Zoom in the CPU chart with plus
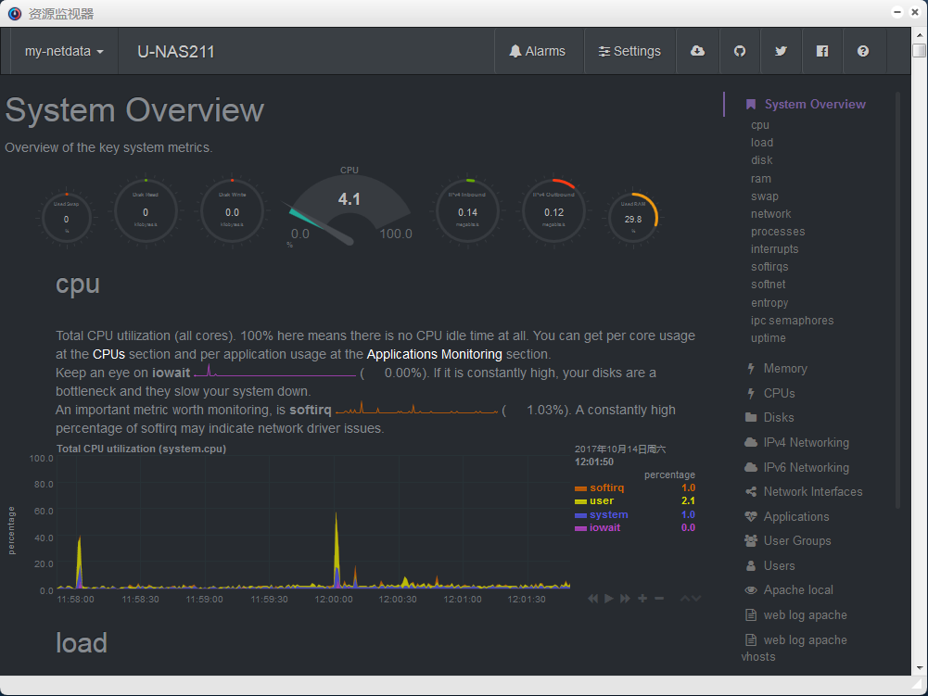The height and width of the screenshot is (696, 928). 642,599
